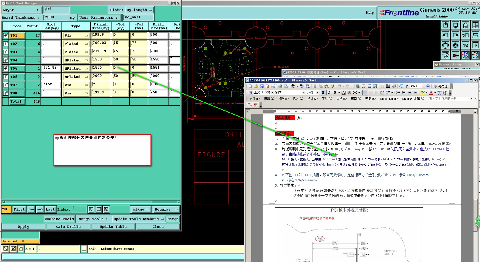Open the 表格(A) menu in Word
This screenshot has width=480, height=262.
tap(341, 99)
